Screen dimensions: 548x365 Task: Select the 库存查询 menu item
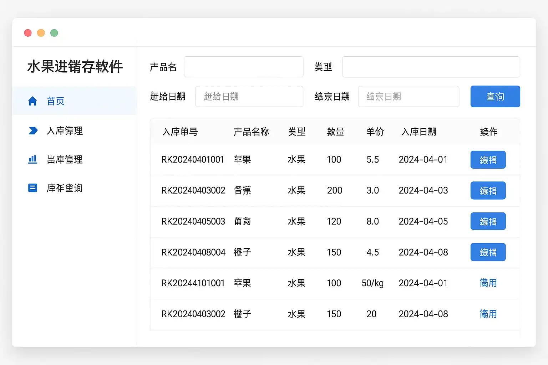tap(65, 188)
